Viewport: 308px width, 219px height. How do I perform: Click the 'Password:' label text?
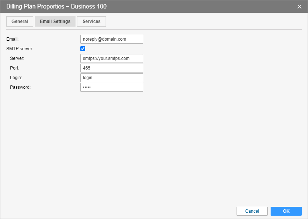[x=20, y=87]
